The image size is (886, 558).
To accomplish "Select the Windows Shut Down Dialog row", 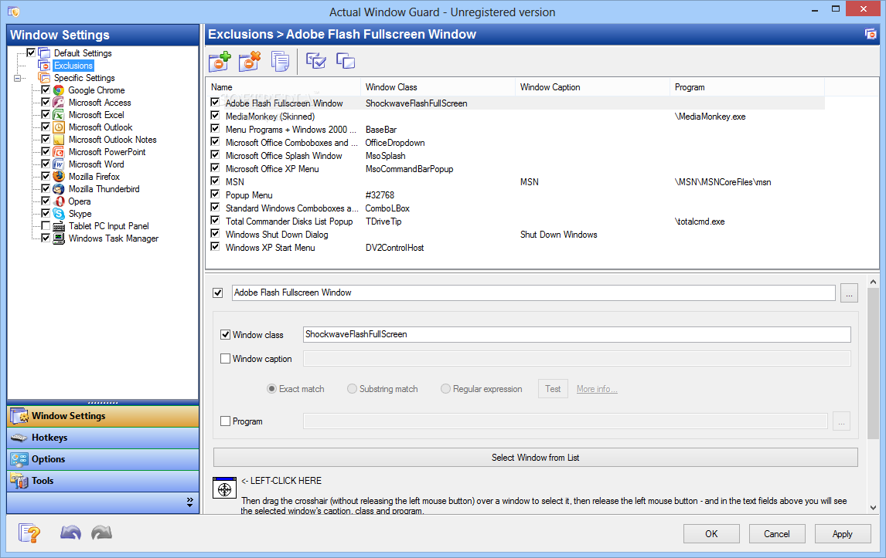I will [515, 234].
